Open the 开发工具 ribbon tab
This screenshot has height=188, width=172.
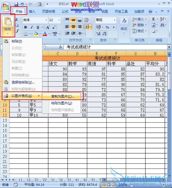click(x=121, y=11)
